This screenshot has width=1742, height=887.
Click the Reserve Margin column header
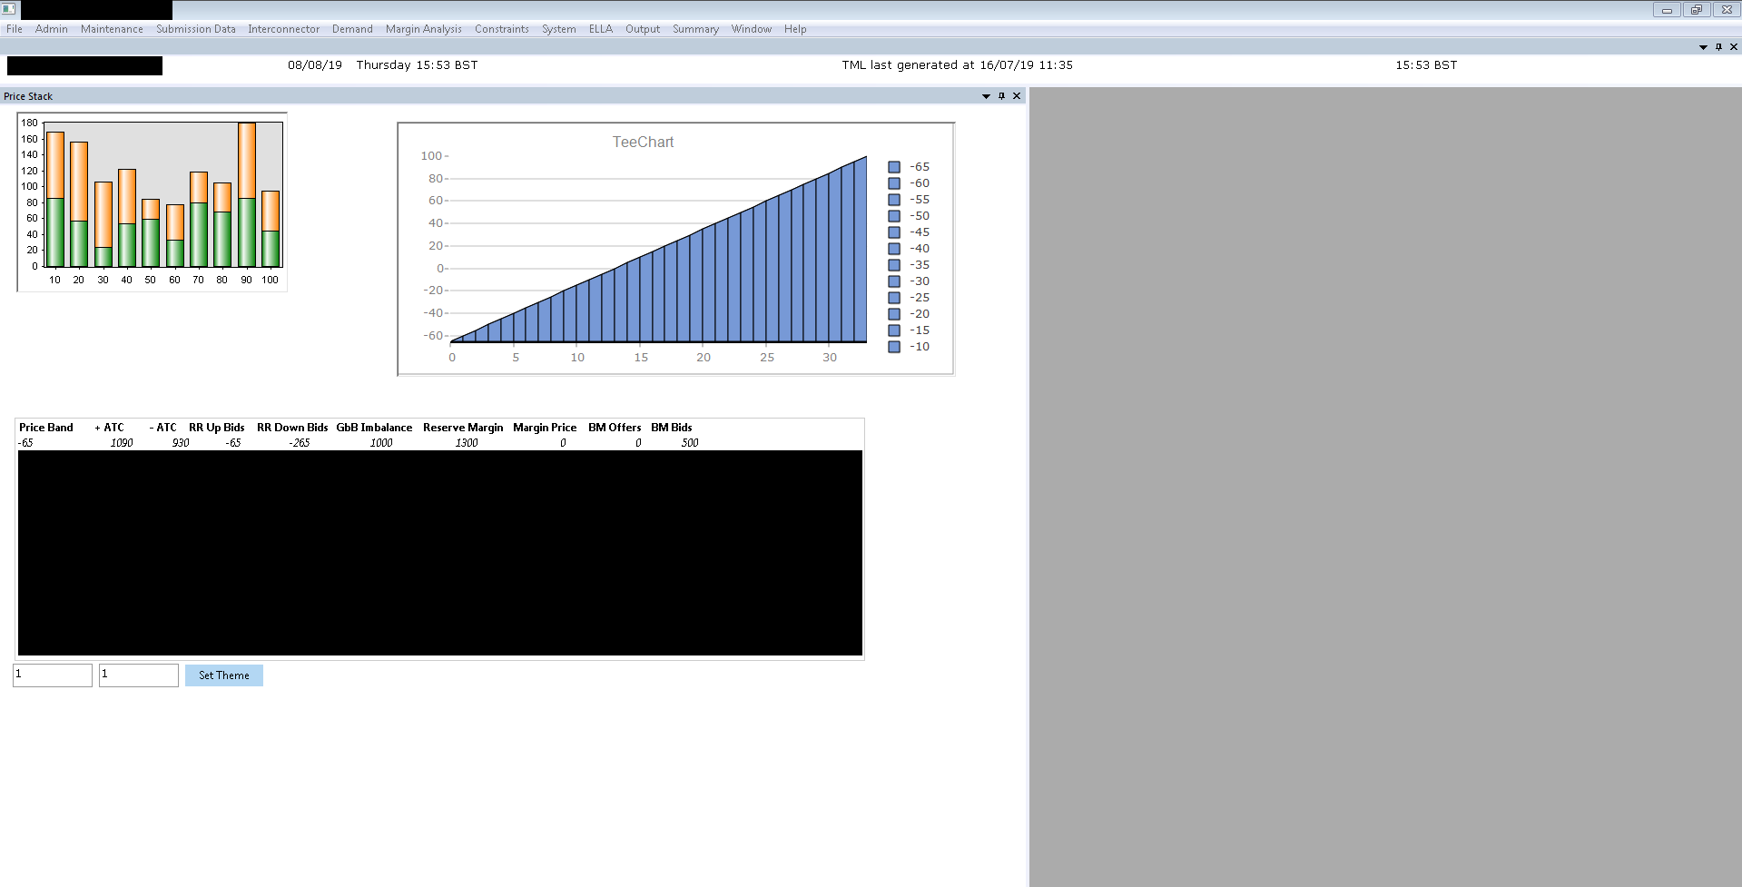pos(462,428)
